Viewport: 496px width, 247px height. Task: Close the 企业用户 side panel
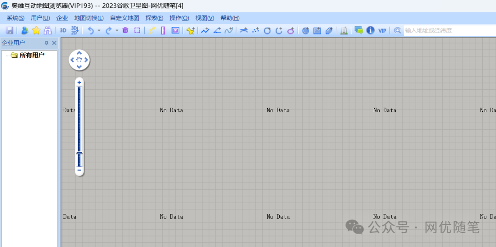point(54,43)
